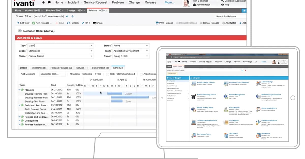
Task: Click Address Change icon on tablet
Action: (x=258, y=83)
